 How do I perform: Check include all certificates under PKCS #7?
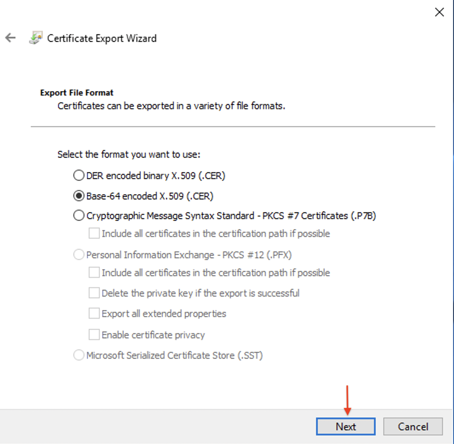(x=94, y=233)
